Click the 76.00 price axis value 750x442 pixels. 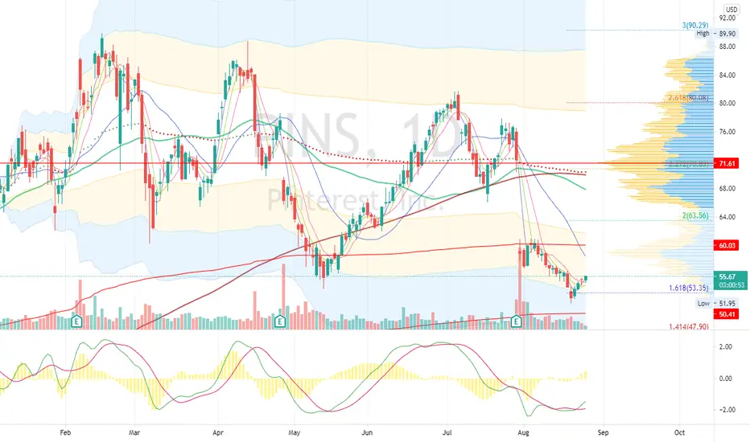click(x=727, y=132)
